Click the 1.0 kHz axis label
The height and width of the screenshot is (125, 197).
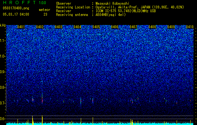click(3, 56)
